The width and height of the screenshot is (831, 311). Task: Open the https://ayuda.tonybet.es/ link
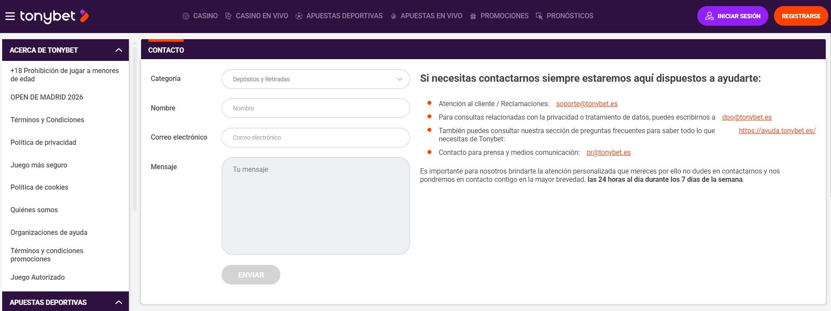tap(777, 130)
